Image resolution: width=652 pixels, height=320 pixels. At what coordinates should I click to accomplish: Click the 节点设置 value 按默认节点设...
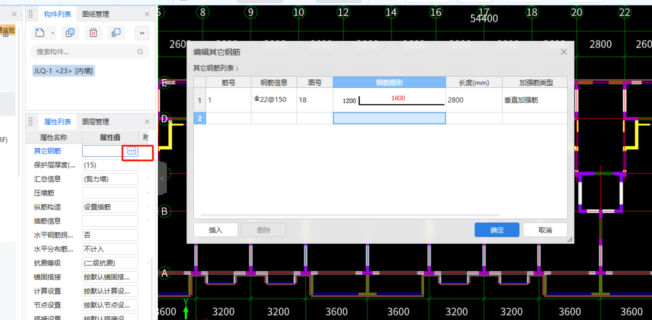pyautogui.click(x=110, y=305)
